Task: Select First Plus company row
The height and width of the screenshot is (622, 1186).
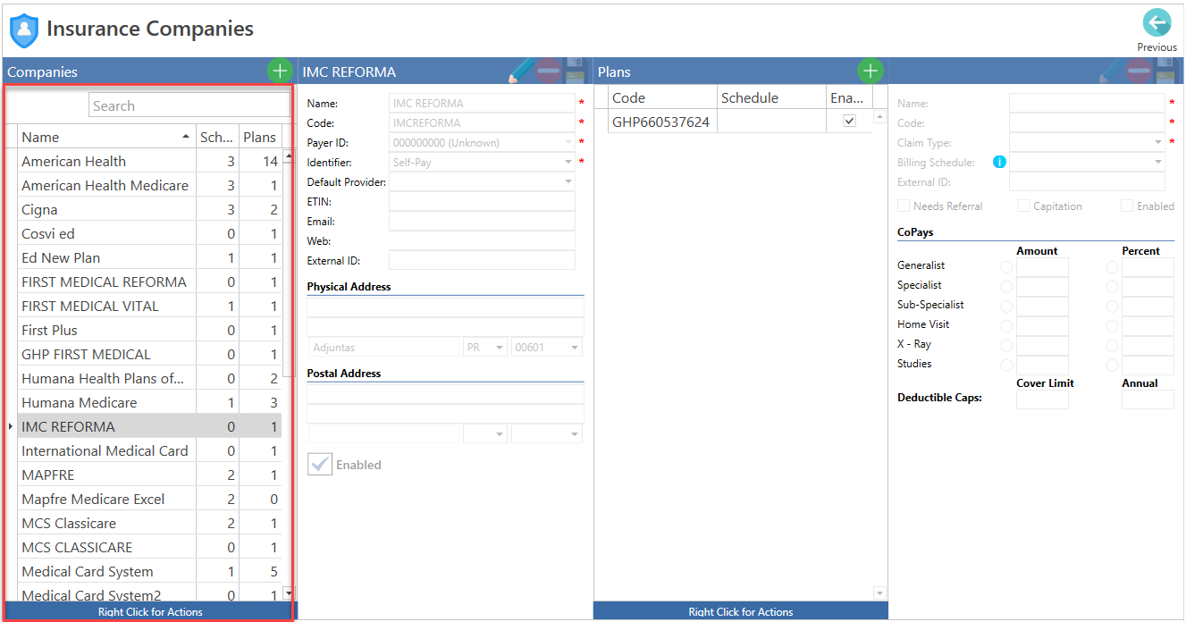Action: coord(149,330)
